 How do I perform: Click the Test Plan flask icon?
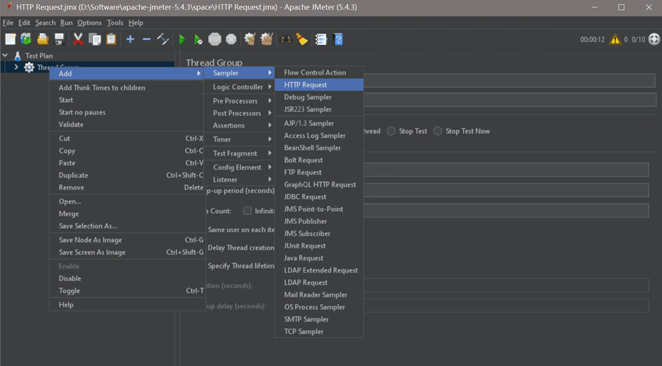point(17,55)
